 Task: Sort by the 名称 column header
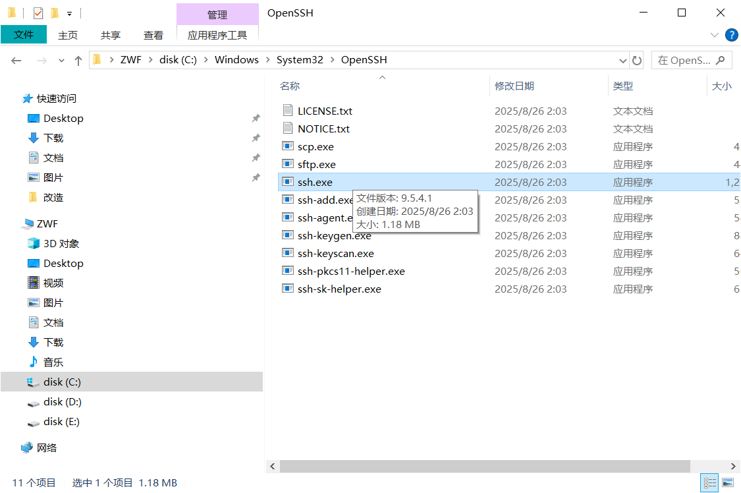click(x=290, y=86)
